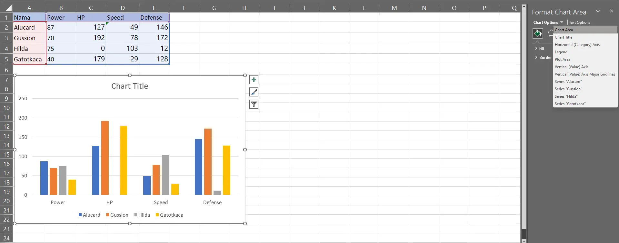
Task: Select the cell with value 103
Action: 123,49
